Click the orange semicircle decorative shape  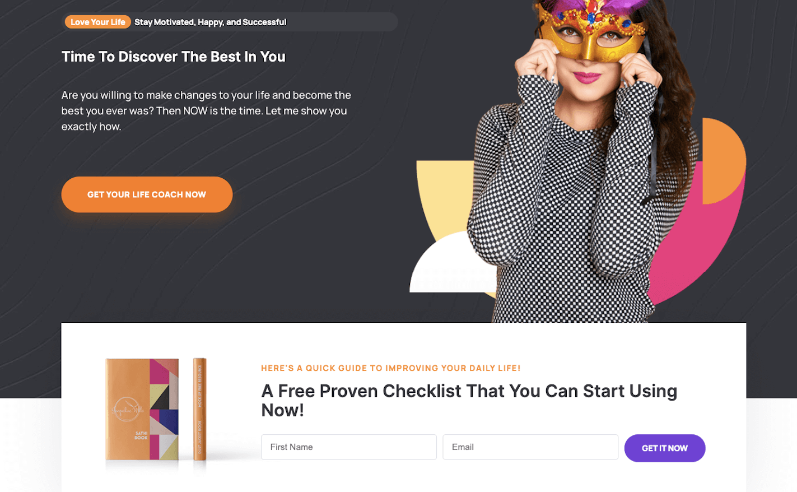[x=724, y=161]
